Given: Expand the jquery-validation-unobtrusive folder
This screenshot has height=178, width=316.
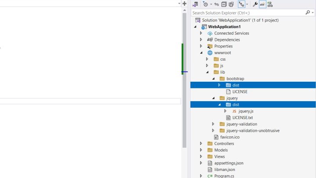Looking at the screenshot, I should pyautogui.click(x=213, y=131).
